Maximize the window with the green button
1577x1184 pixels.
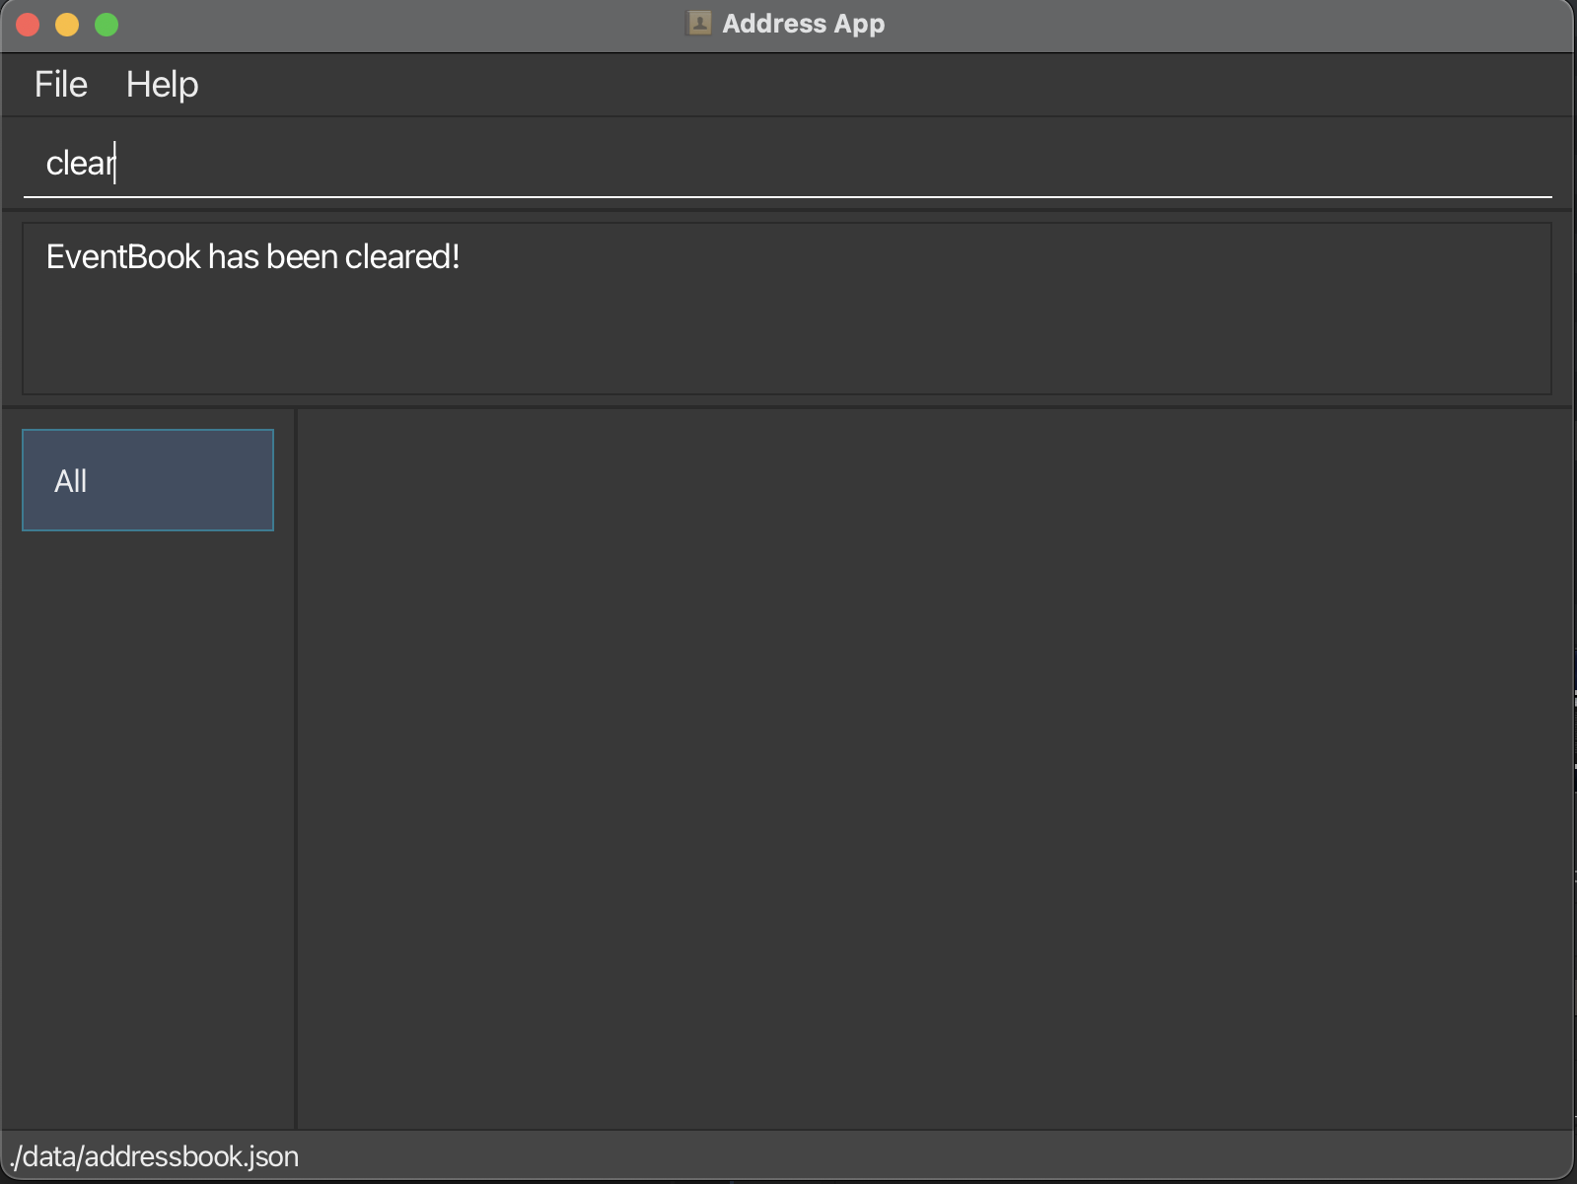pos(107,25)
